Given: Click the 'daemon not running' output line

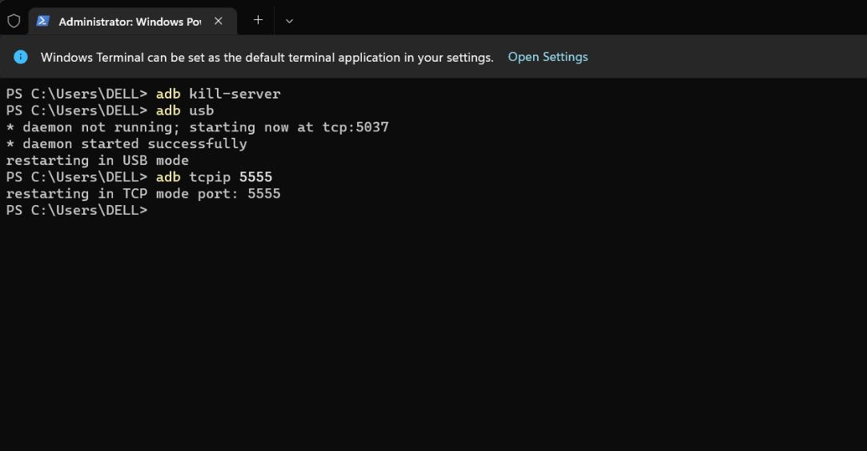Looking at the screenshot, I should [198, 127].
